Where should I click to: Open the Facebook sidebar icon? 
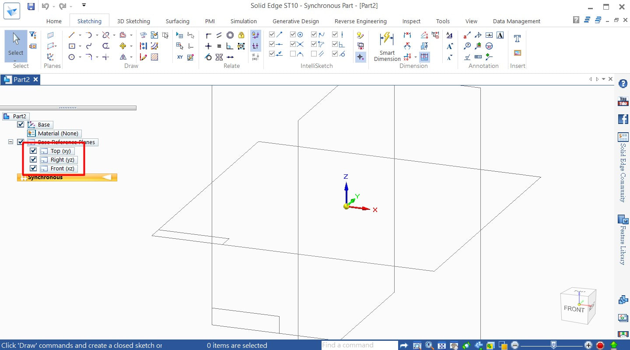point(623,119)
